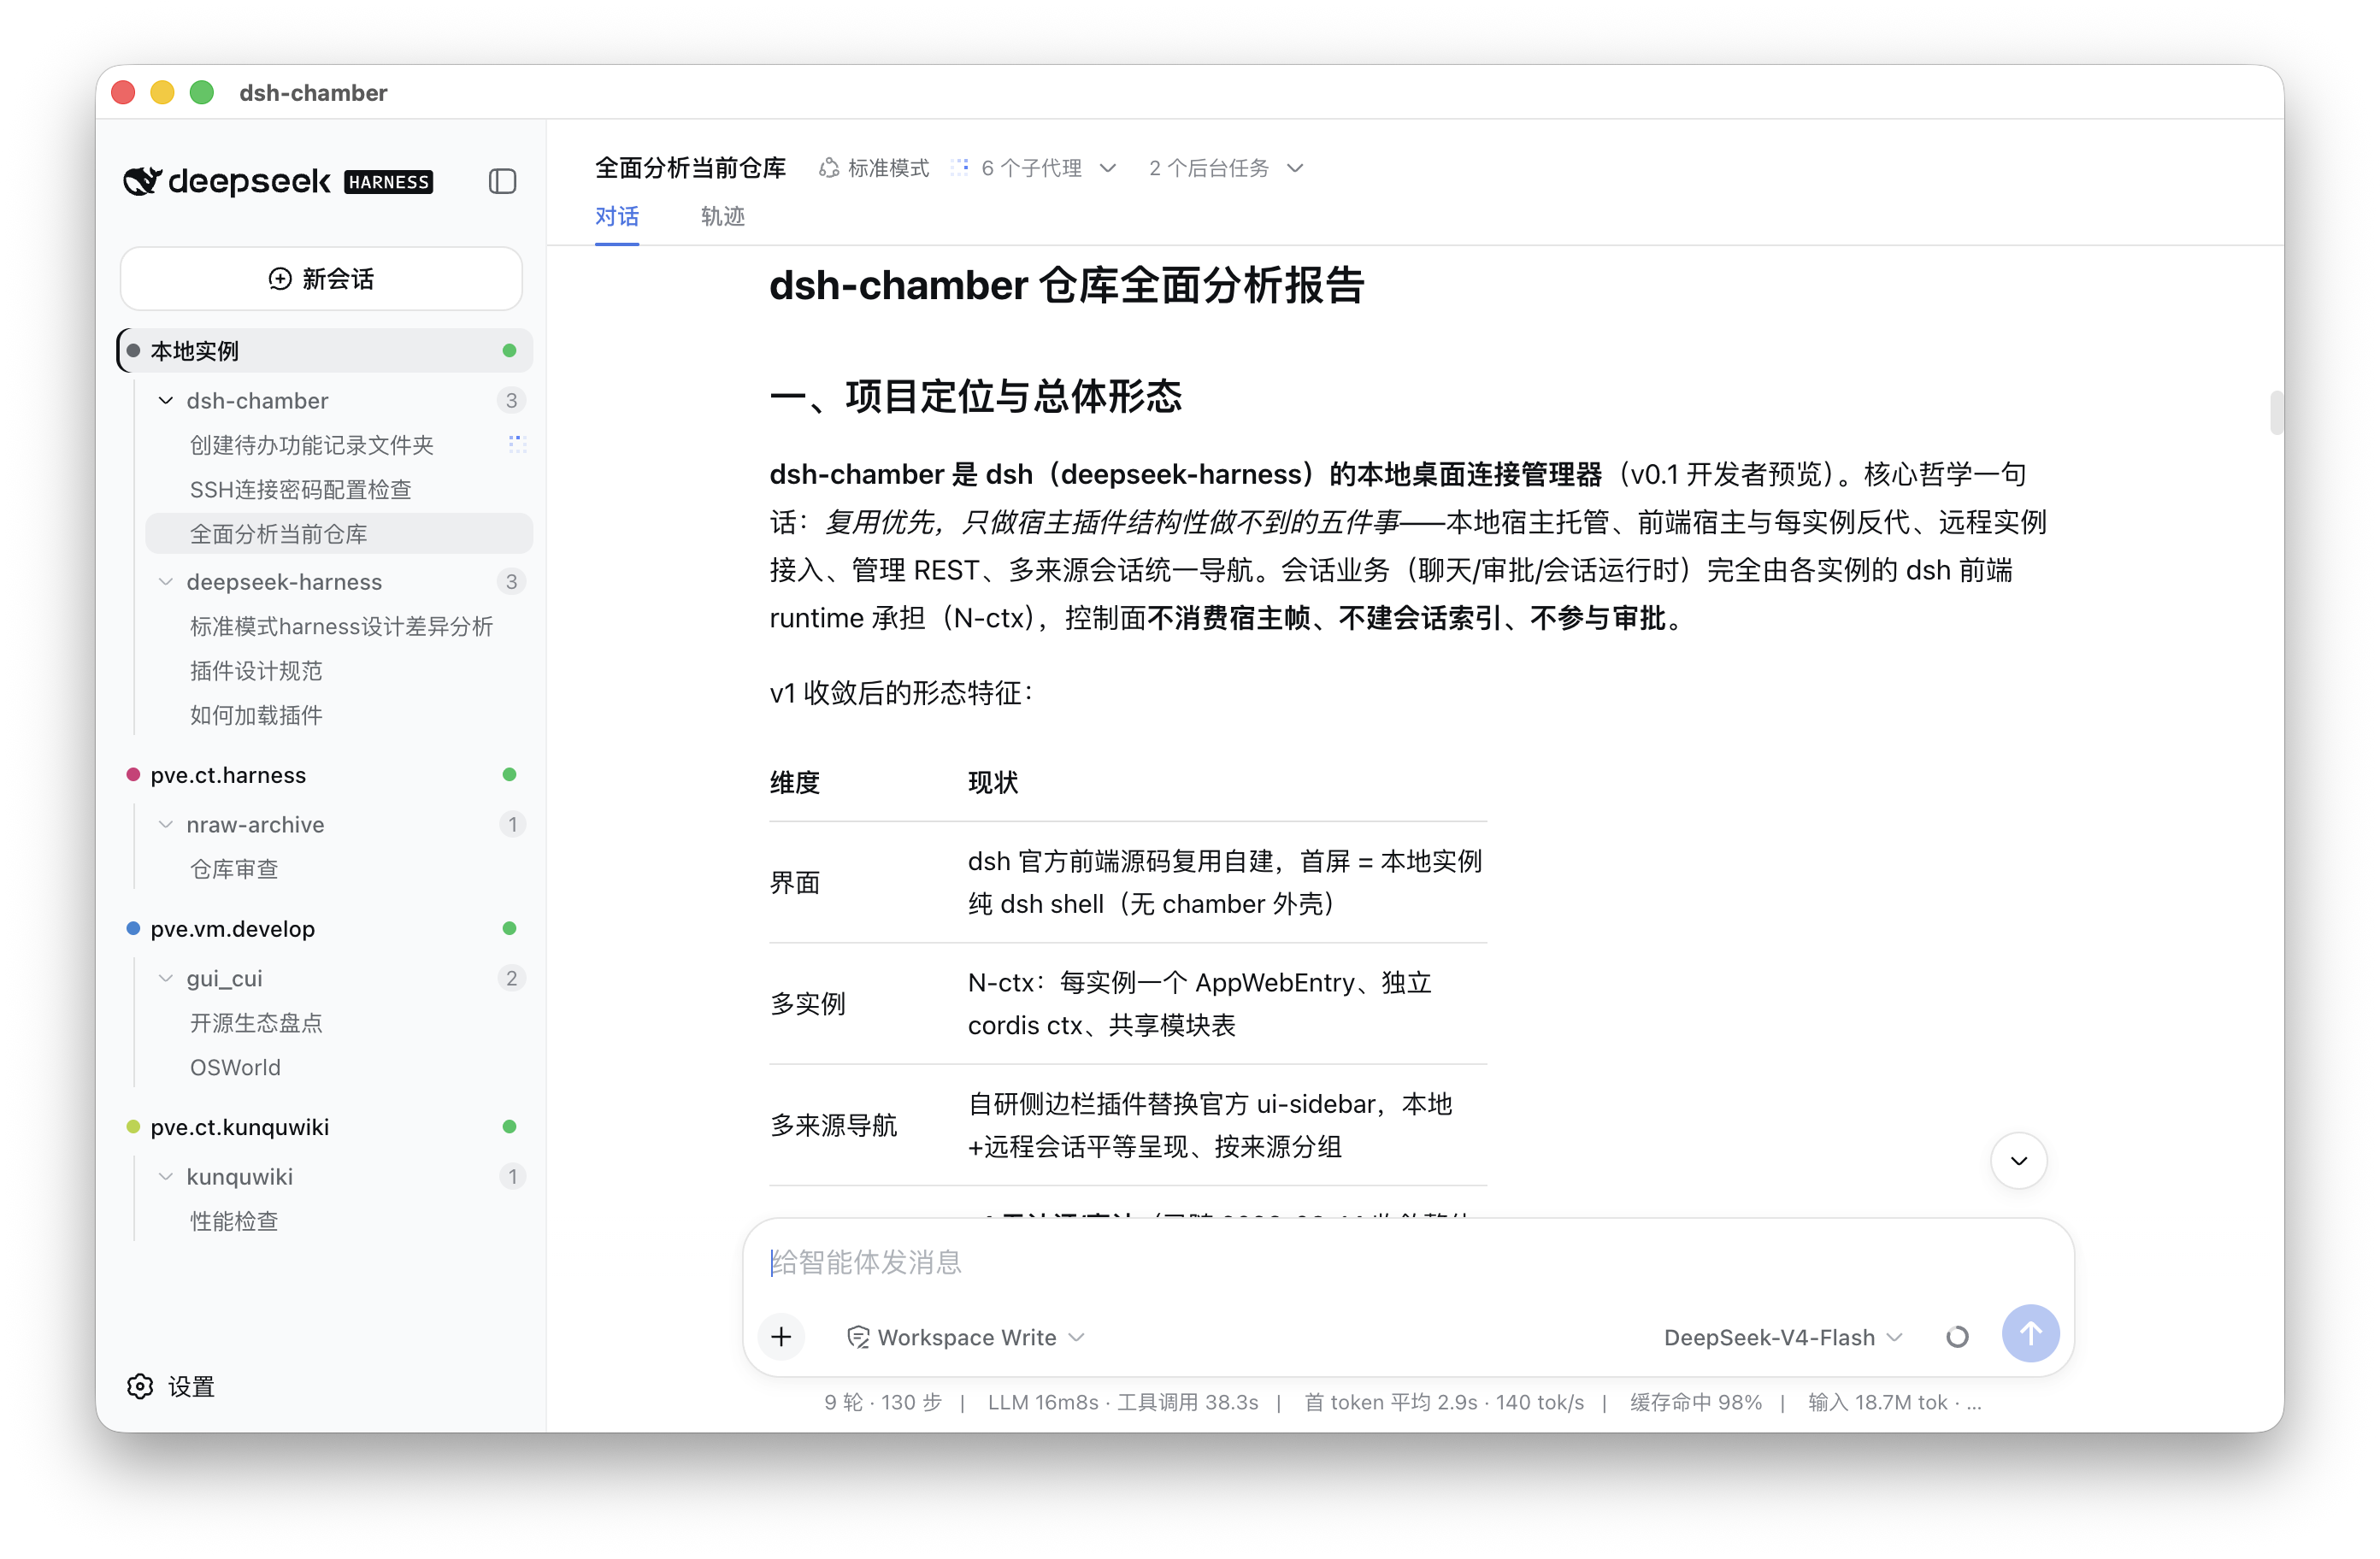Click the Workspace Write shield icon

tap(857, 1337)
